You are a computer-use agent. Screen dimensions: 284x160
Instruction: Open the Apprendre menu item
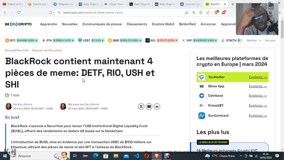click(x=48, y=24)
